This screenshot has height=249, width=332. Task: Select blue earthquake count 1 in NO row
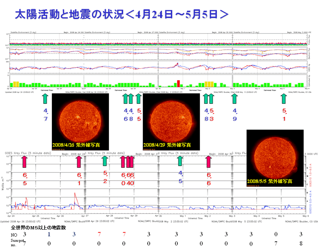pyautogui.click(x=49, y=234)
